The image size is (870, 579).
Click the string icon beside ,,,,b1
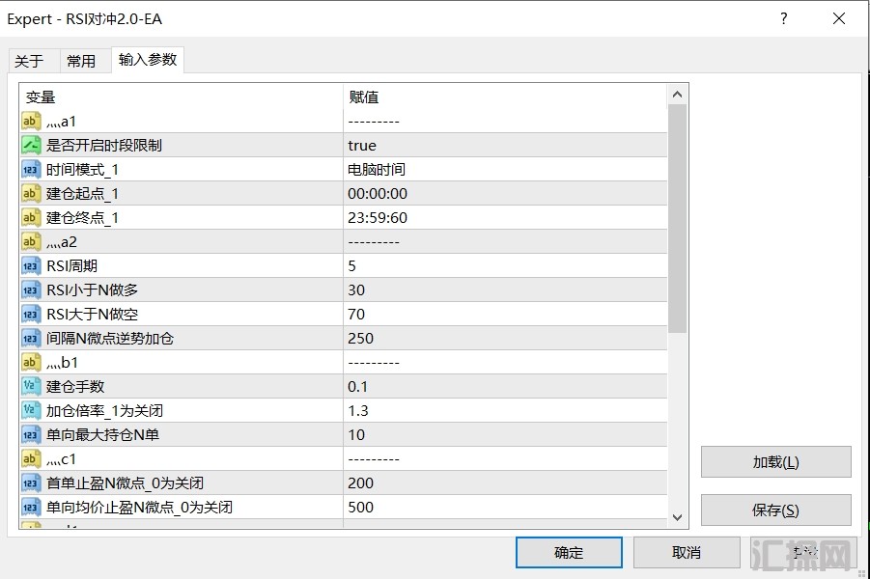31,362
